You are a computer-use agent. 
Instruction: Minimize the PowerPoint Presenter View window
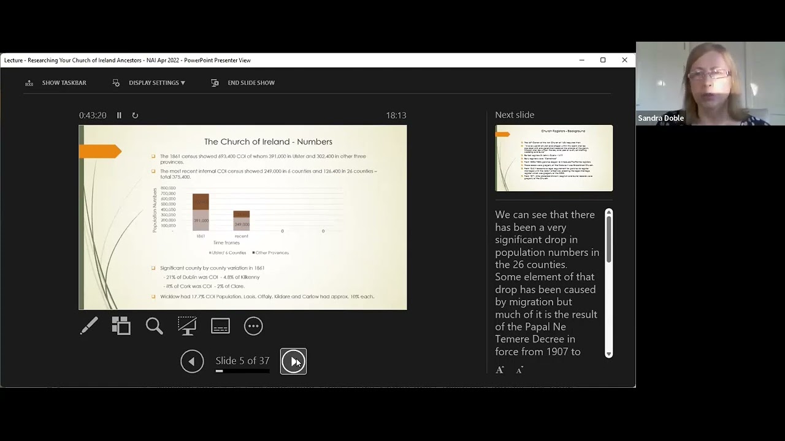pyautogui.click(x=581, y=60)
